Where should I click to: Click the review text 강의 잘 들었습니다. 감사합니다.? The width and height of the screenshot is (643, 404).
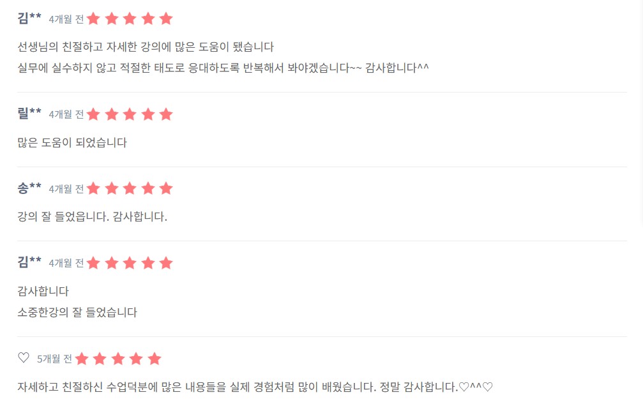(x=92, y=216)
